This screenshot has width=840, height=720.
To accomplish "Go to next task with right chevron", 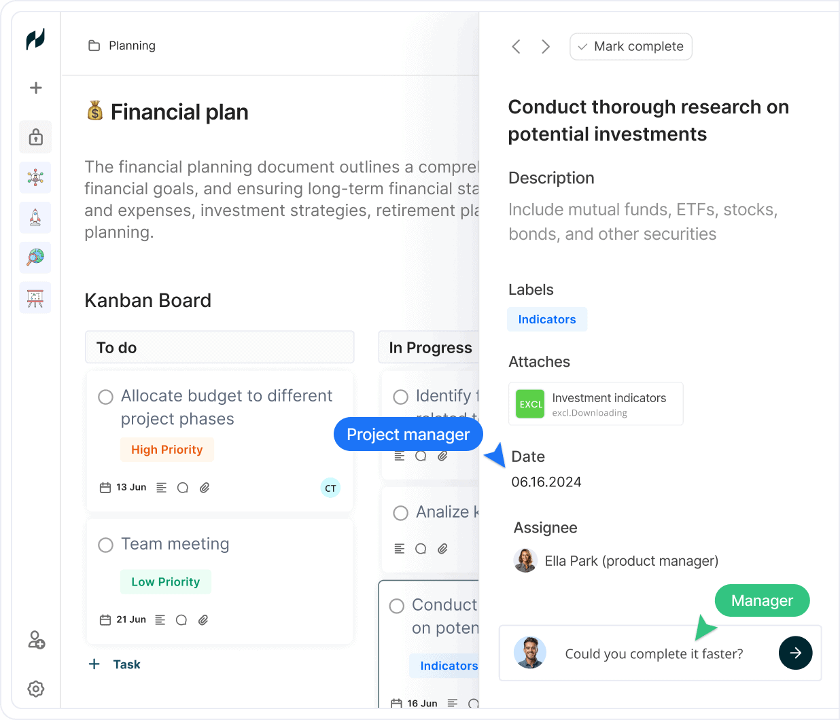I will tap(546, 46).
